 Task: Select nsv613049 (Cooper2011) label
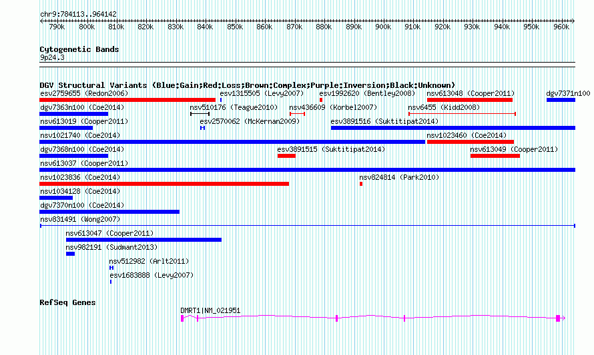[x=514, y=149]
